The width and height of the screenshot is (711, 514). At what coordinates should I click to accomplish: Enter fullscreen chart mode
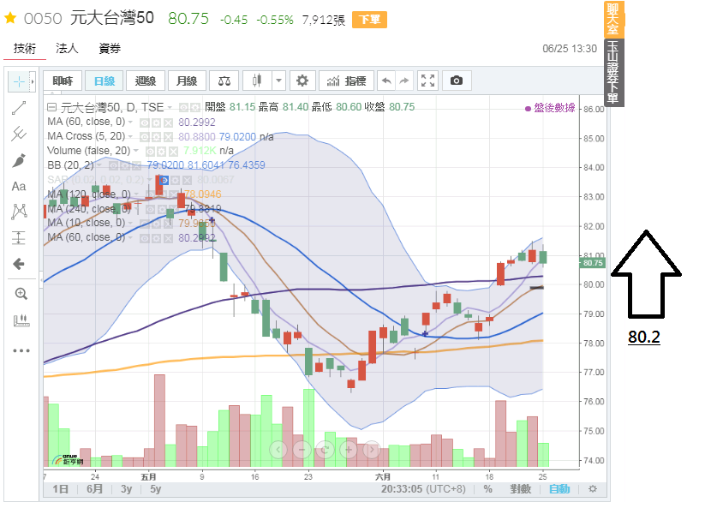pyautogui.click(x=427, y=81)
